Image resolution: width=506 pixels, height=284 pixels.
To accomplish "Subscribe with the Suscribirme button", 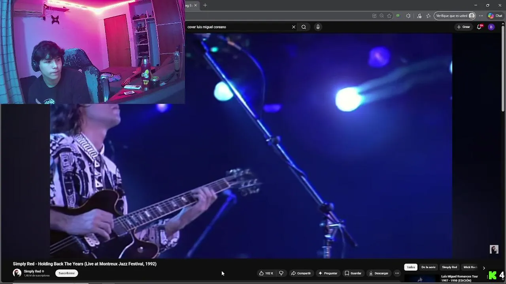I will [66, 273].
